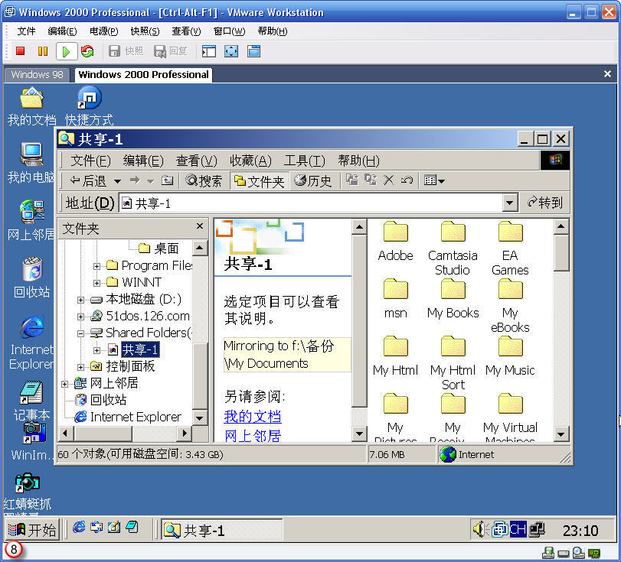621x562 pixels.
Task: Click the VMware revert snapshot icon
Action: point(160,51)
